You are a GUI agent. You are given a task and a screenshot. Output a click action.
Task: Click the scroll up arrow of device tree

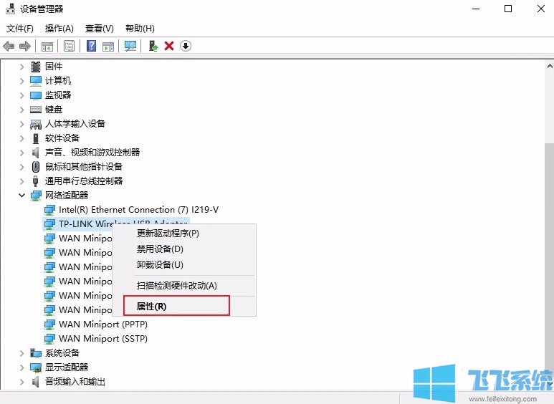click(550, 66)
